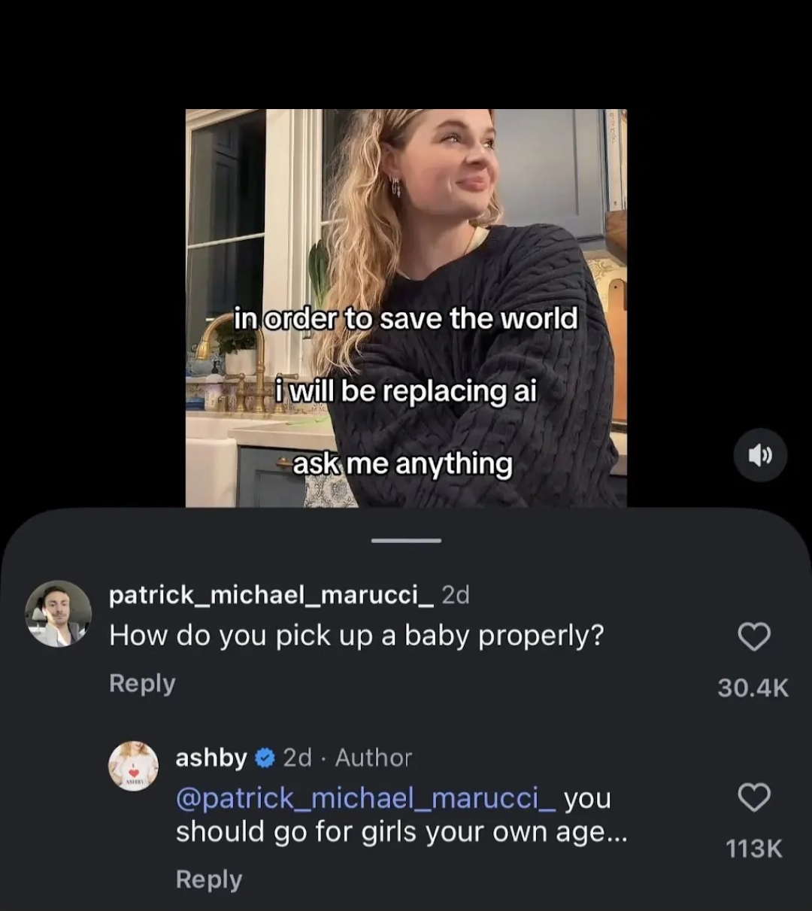Image resolution: width=812 pixels, height=911 pixels.
Task: Like ashby's reply comment
Action: point(754,797)
